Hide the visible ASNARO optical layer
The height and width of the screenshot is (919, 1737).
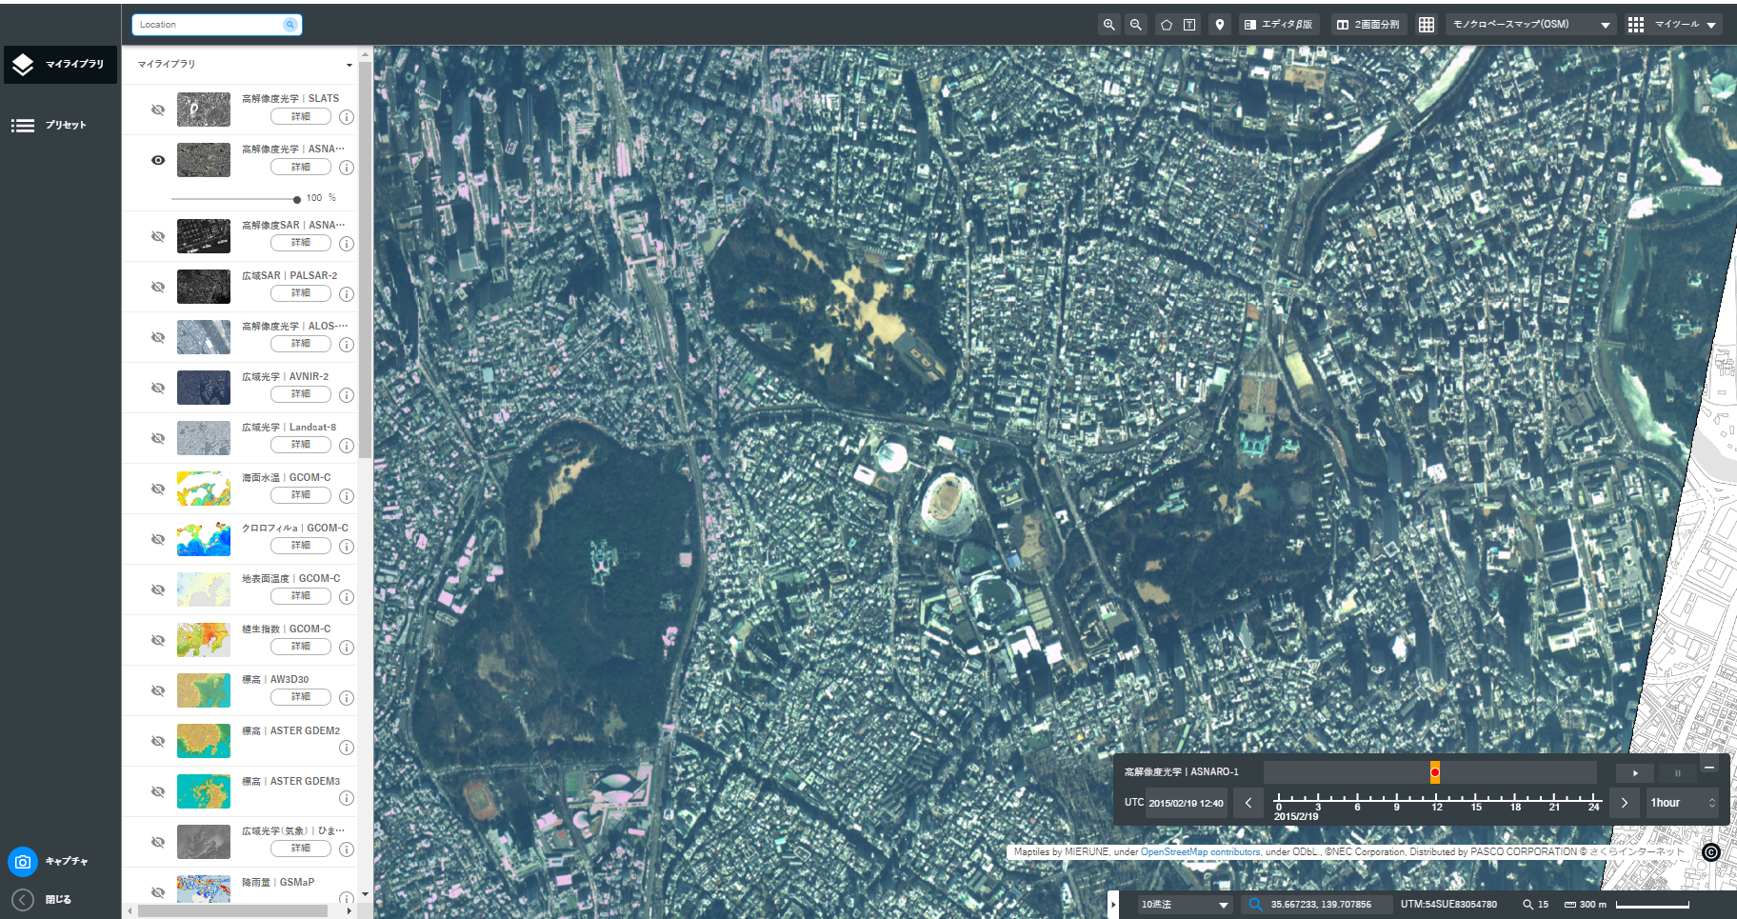(x=158, y=160)
